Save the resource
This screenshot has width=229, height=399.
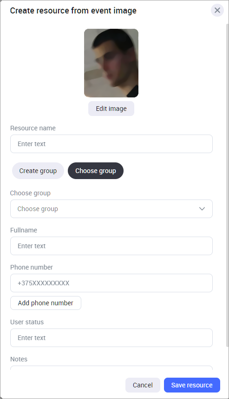[x=192, y=385]
